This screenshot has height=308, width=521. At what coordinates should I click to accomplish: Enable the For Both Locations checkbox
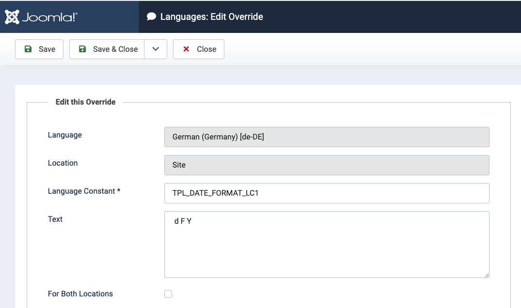click(168, 294)
